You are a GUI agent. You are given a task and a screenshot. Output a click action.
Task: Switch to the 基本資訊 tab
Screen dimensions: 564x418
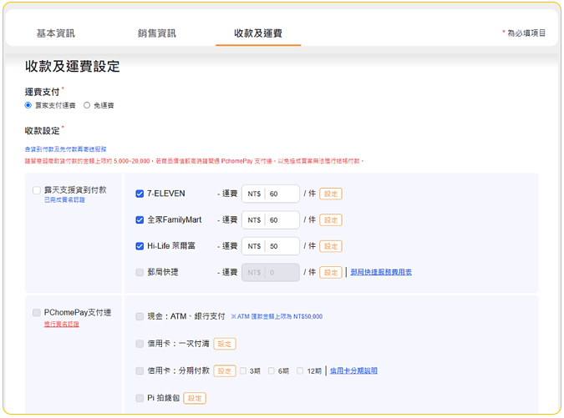point(55,33)
